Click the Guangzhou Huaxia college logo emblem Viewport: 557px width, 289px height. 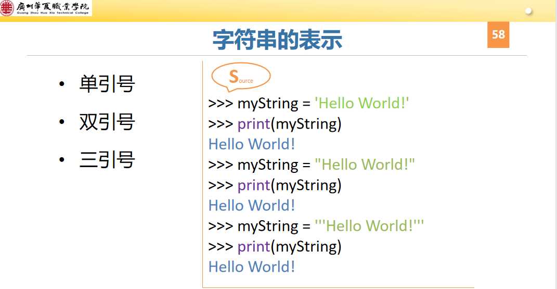coord(8,8)
